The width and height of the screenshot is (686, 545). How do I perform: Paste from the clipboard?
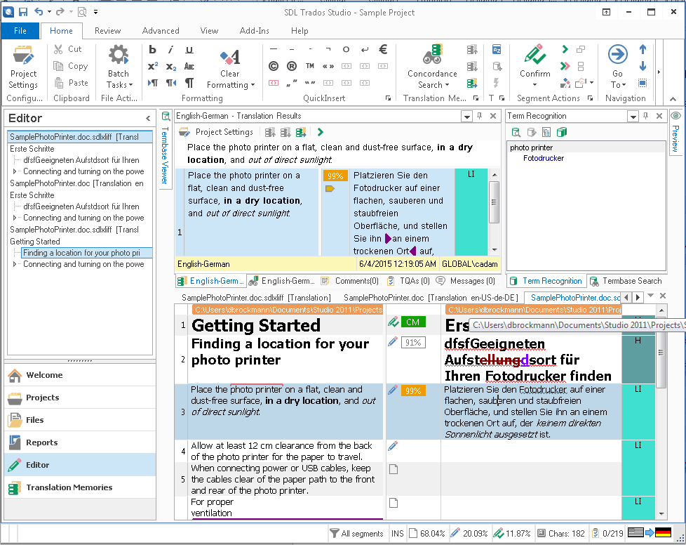[71, 82]
